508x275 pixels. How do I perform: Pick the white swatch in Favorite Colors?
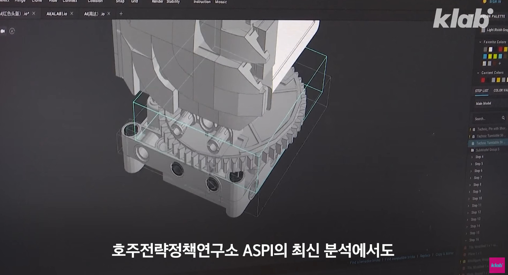(490, 49)
